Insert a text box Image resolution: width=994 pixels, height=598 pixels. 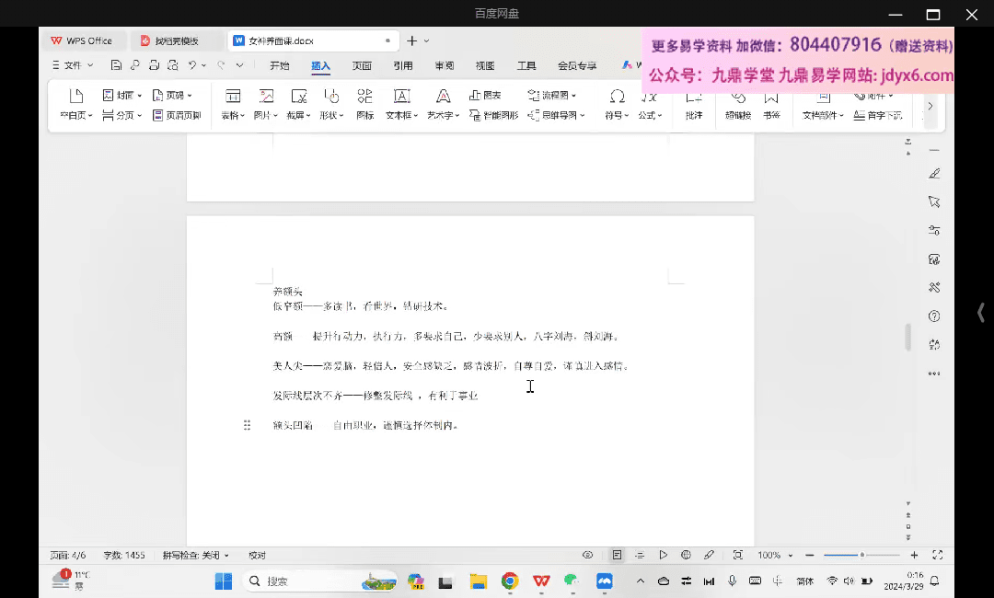click(401, 97)
